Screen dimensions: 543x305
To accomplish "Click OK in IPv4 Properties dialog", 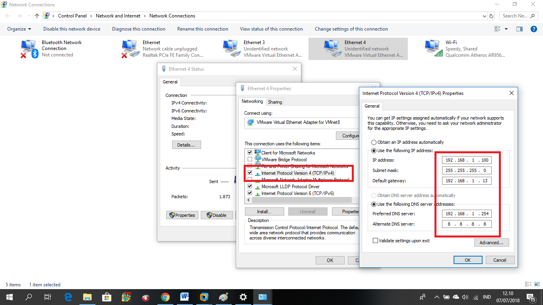I will click(468, 260).
